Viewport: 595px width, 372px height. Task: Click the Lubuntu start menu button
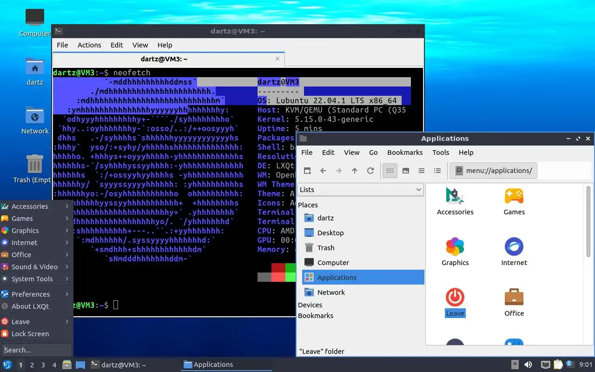click(x=7, y=365)
